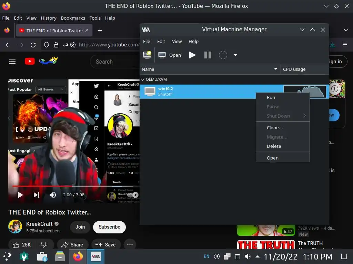
Task: Switch to Virtual Machine Manager in taskbar
Action: pos(96,256)
